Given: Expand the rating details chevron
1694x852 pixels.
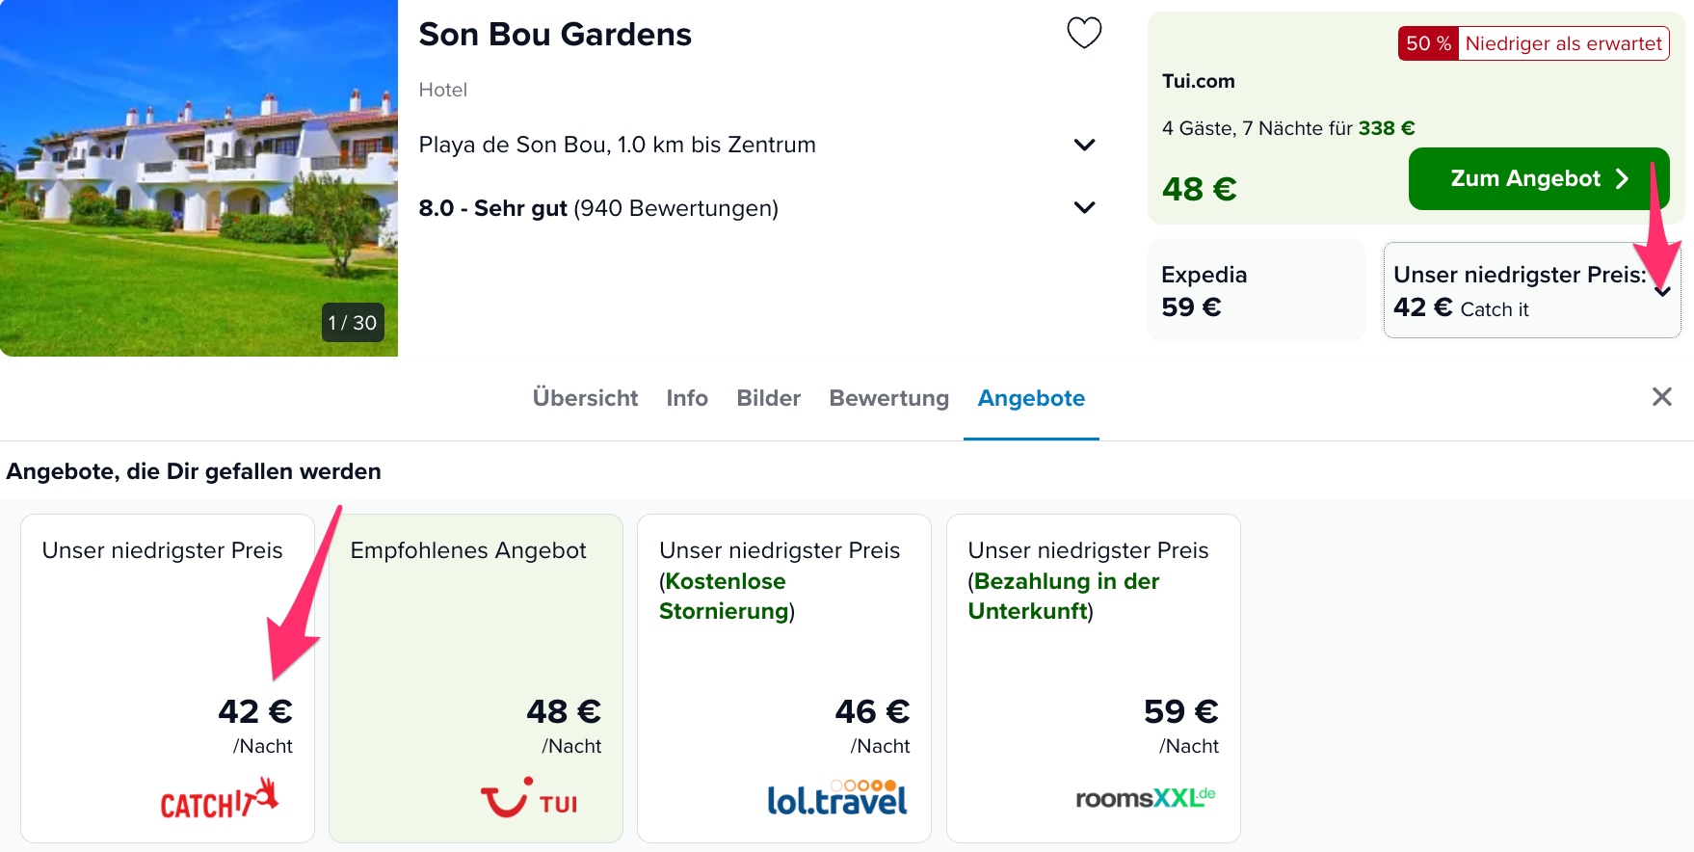Looking at the screenshot, I should point(1084,207).
